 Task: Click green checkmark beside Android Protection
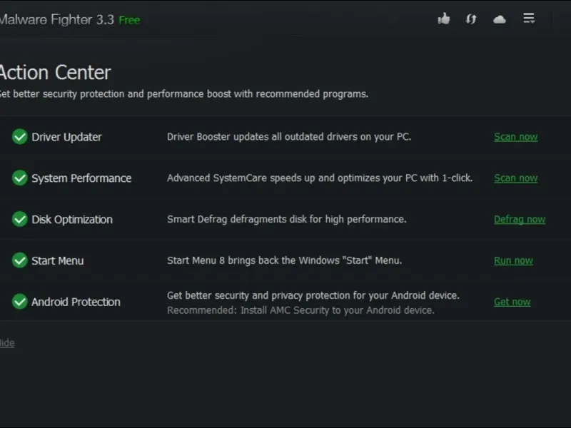pyautogui.click(x=20, y=301)
